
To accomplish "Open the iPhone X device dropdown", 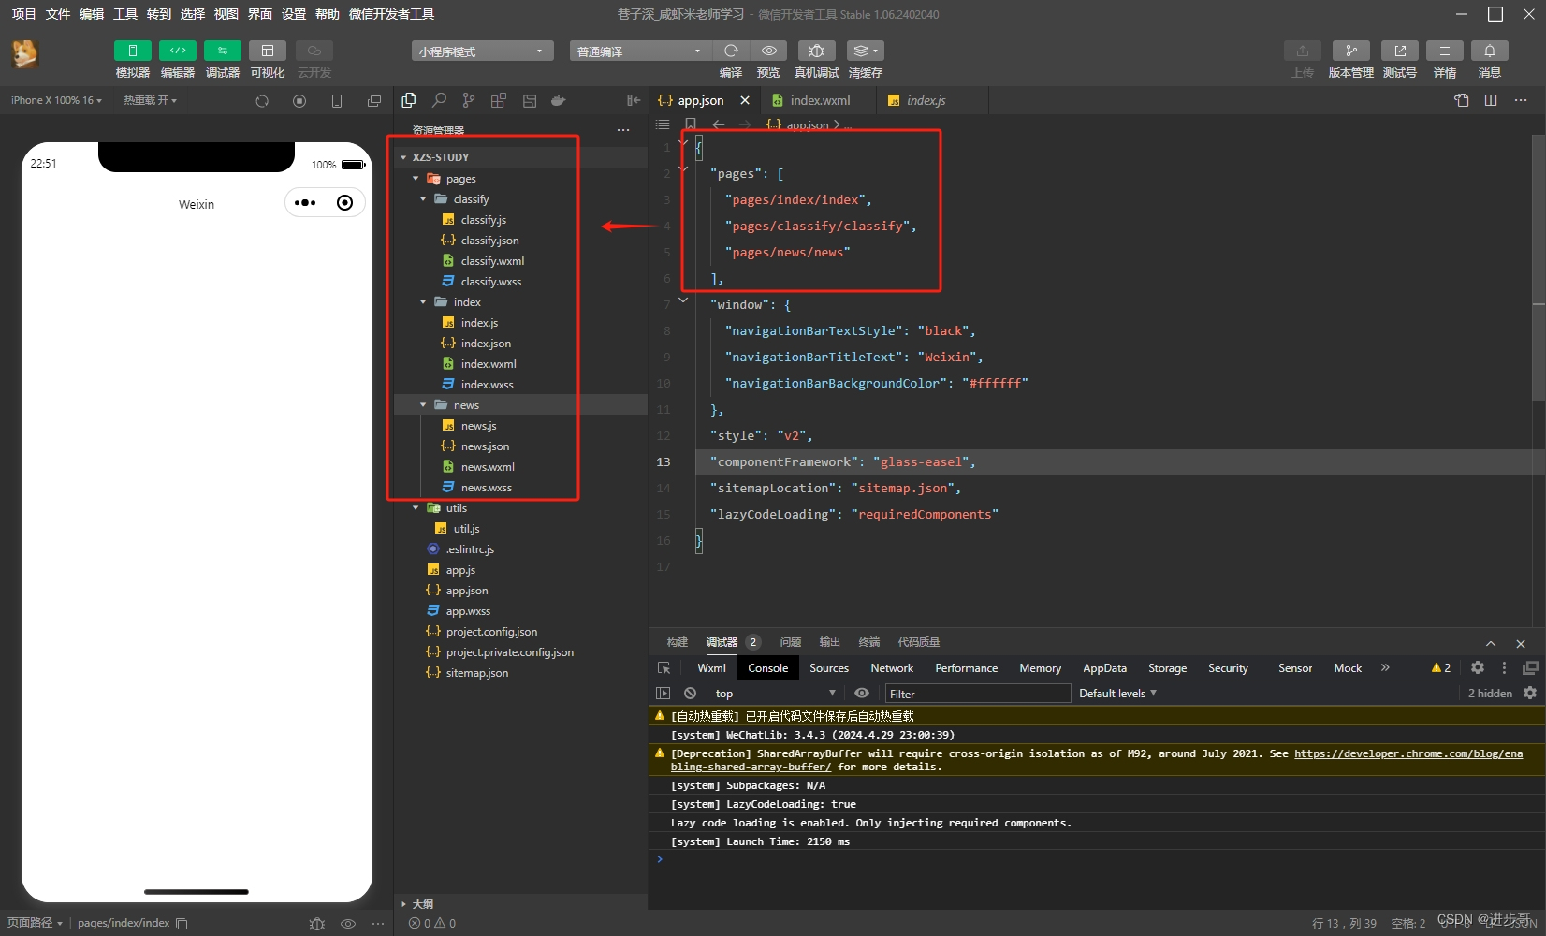I will pyautogui.click(x=56, y=100).
